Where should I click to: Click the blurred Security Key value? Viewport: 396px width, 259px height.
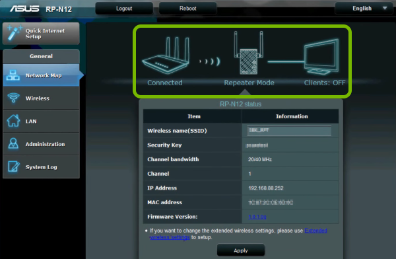[257, 145]
